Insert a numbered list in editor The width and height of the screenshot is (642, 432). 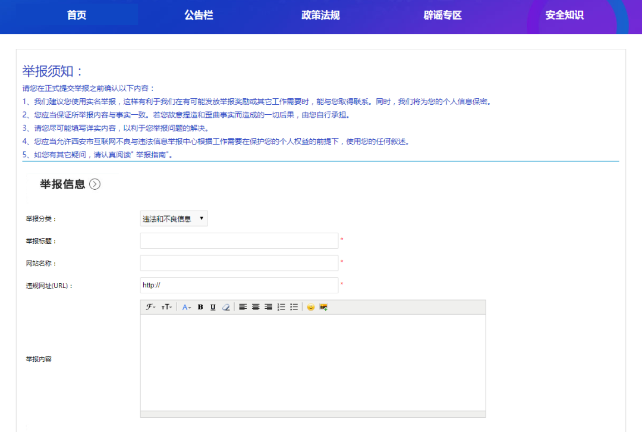click(281, 307)
